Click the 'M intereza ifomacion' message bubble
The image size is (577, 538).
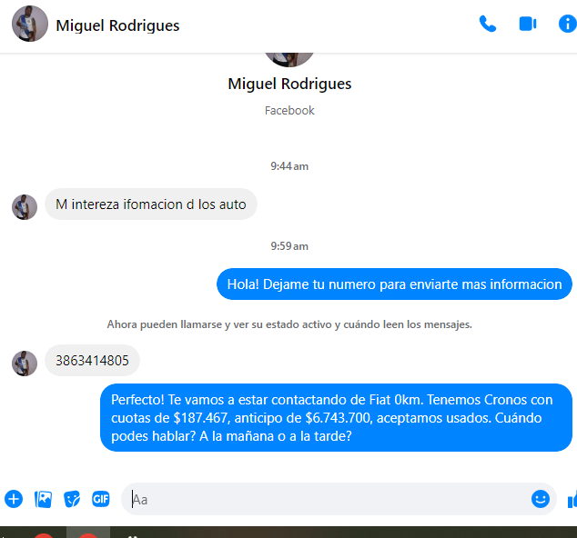[x=151, y=204]
